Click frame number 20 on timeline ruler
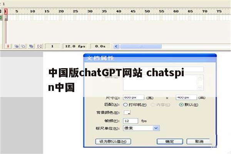Viewport: 231px width, 154px height. (61, 11)
